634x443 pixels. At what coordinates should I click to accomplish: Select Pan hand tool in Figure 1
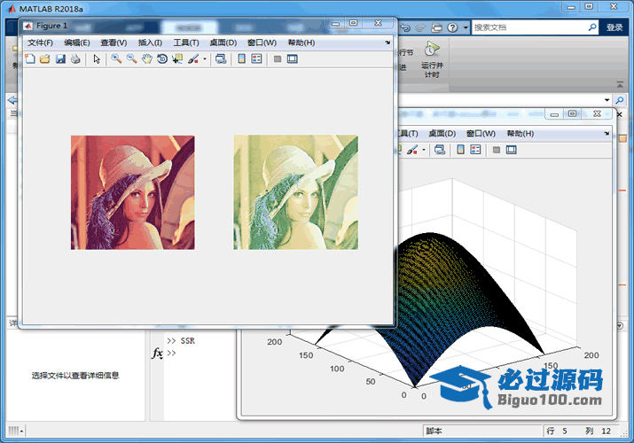147,59
